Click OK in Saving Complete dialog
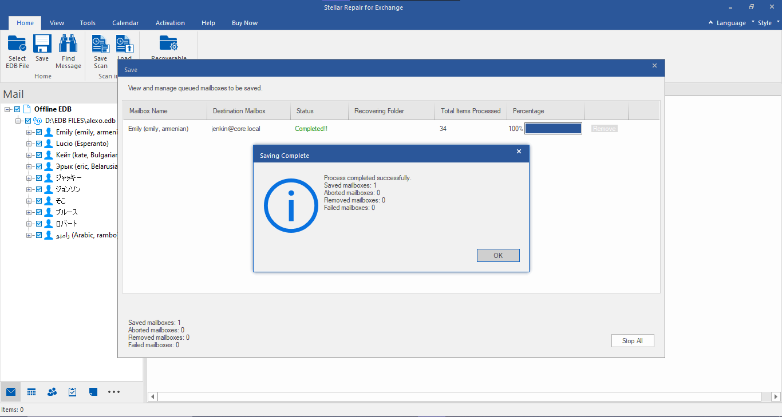The image size is (782, 417). (498, 256)
